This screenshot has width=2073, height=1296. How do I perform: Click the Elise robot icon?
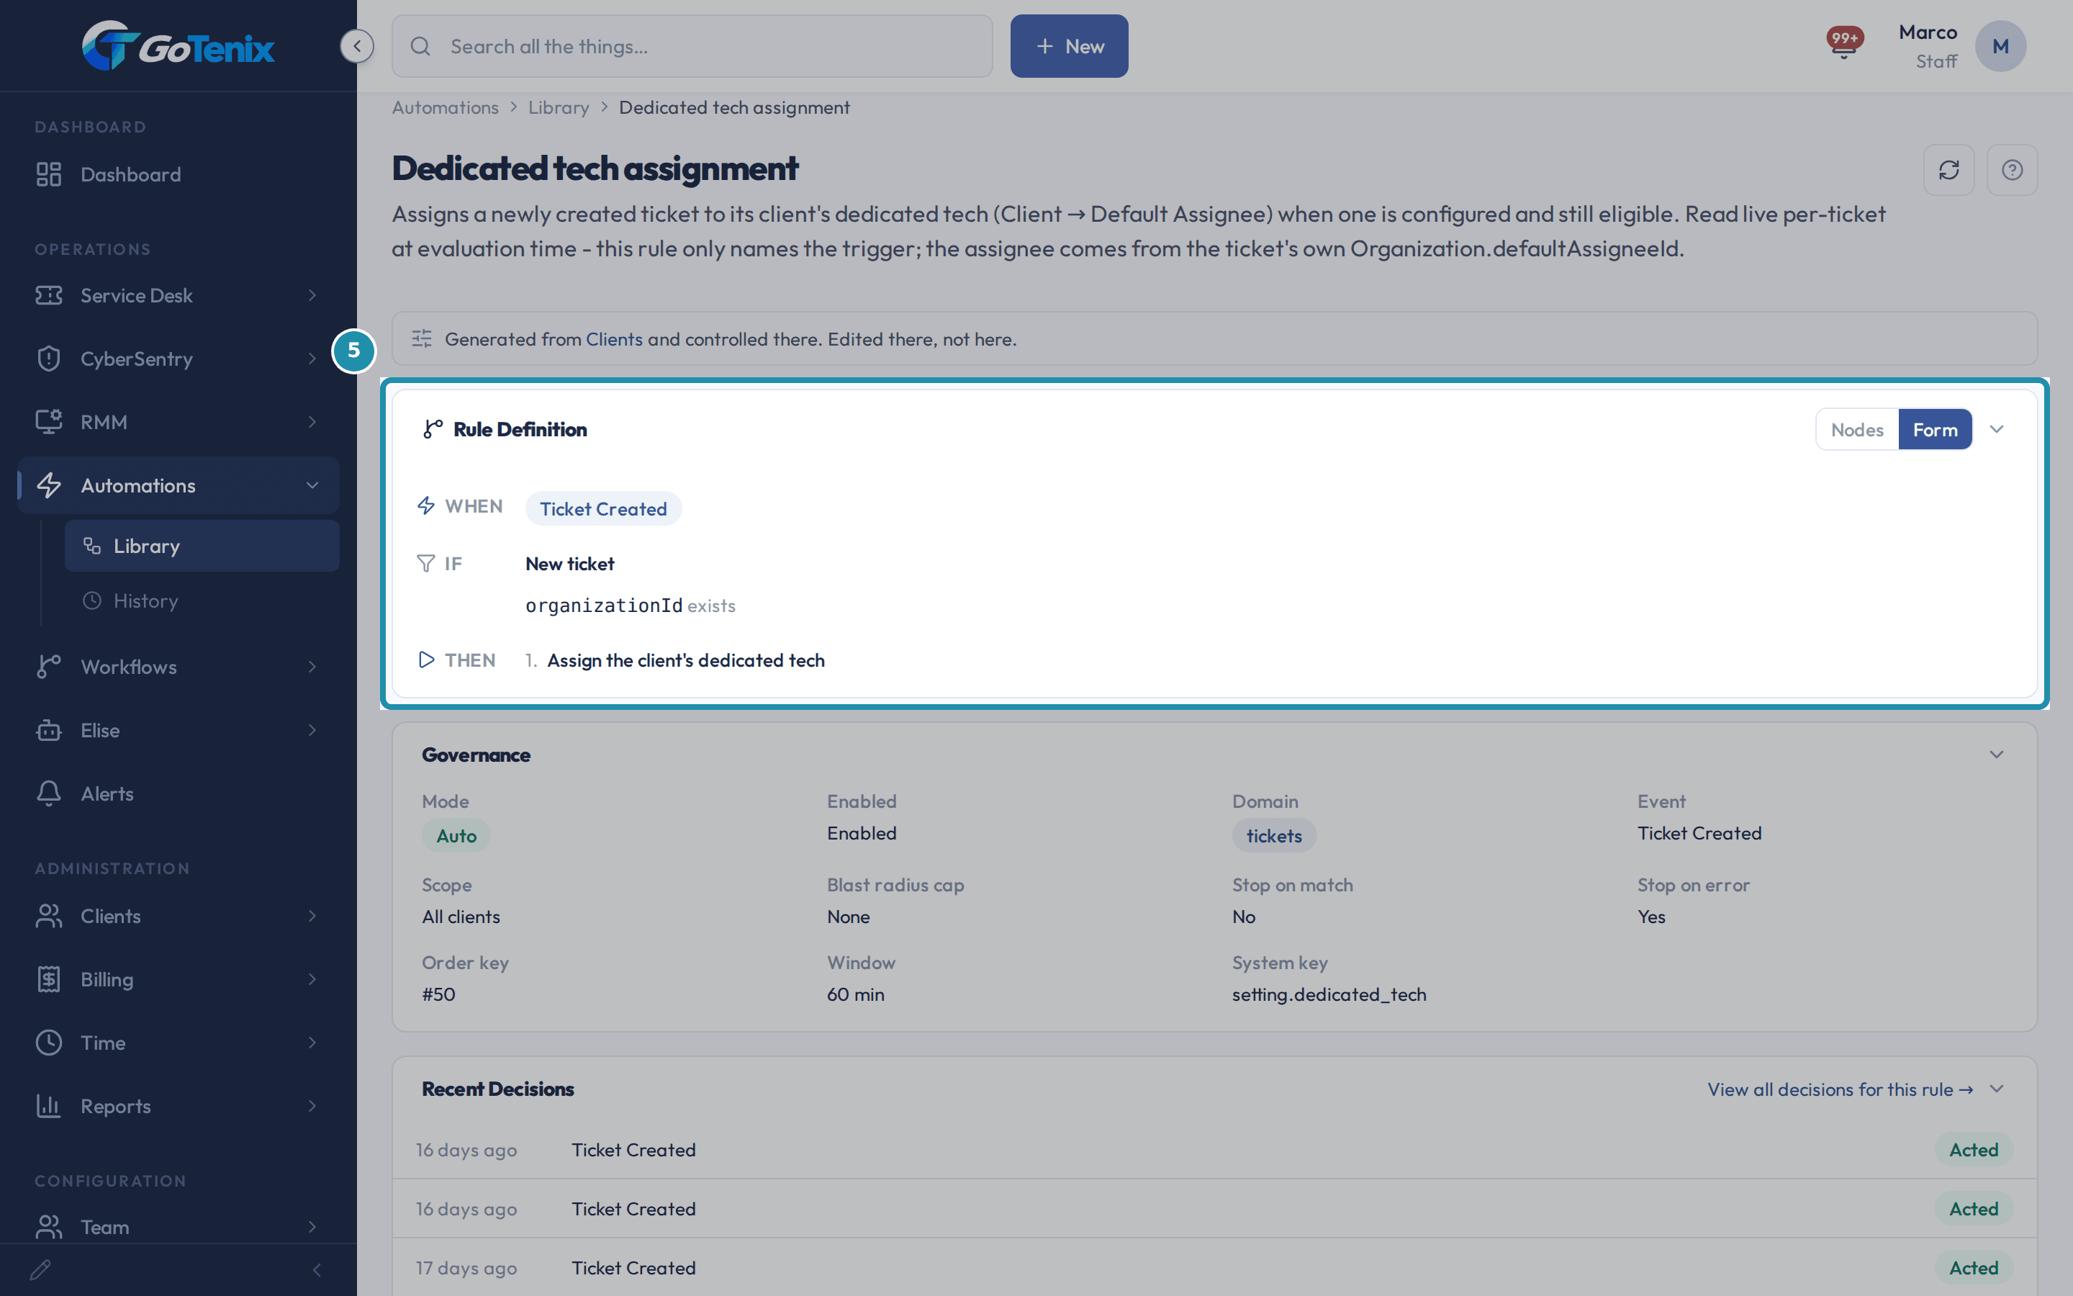49,730
